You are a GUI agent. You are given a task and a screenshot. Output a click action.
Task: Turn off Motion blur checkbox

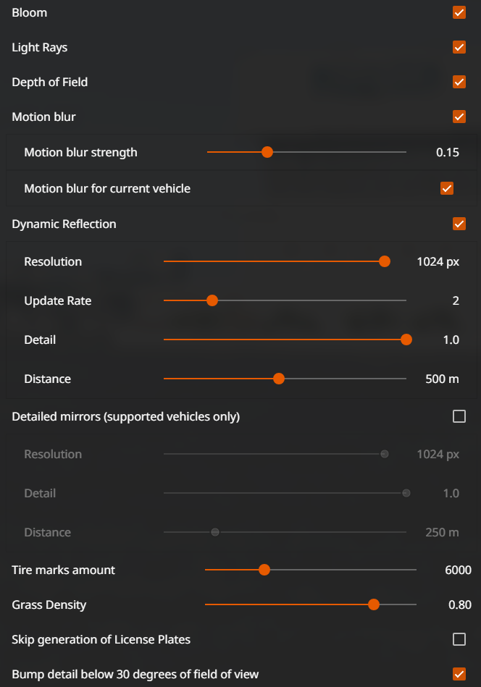pyautogui.click(x=459, y=117)
